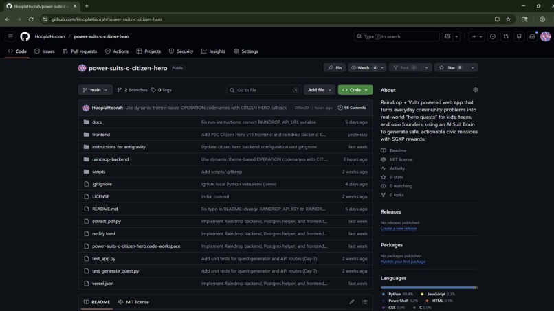The image size is (554, 311).
Task: Open the repositories icon in the header
Action: (519, 36)
